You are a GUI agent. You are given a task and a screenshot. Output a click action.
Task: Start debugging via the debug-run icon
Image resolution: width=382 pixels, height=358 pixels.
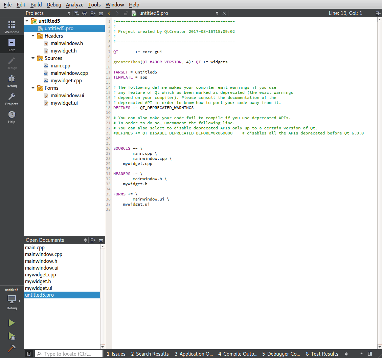(12, 337)
